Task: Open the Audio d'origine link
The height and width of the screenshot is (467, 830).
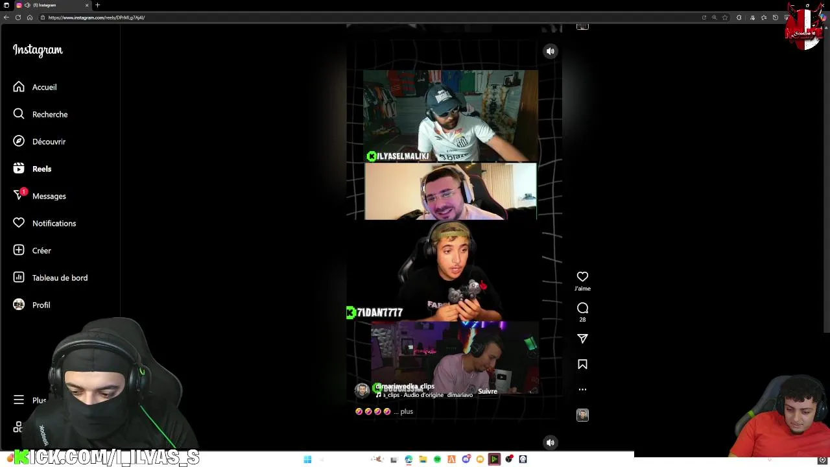Action: [x=423, y=395]
